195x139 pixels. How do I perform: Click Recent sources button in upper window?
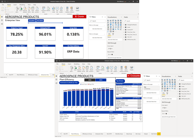[x=37, y=9]
